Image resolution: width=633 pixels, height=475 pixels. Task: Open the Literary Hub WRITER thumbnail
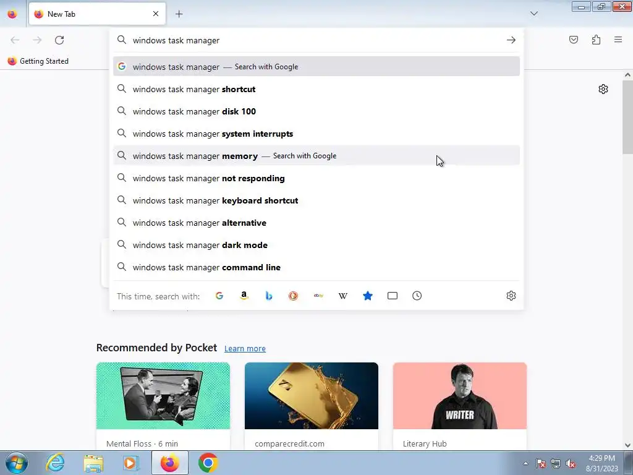tap(460, 396)
